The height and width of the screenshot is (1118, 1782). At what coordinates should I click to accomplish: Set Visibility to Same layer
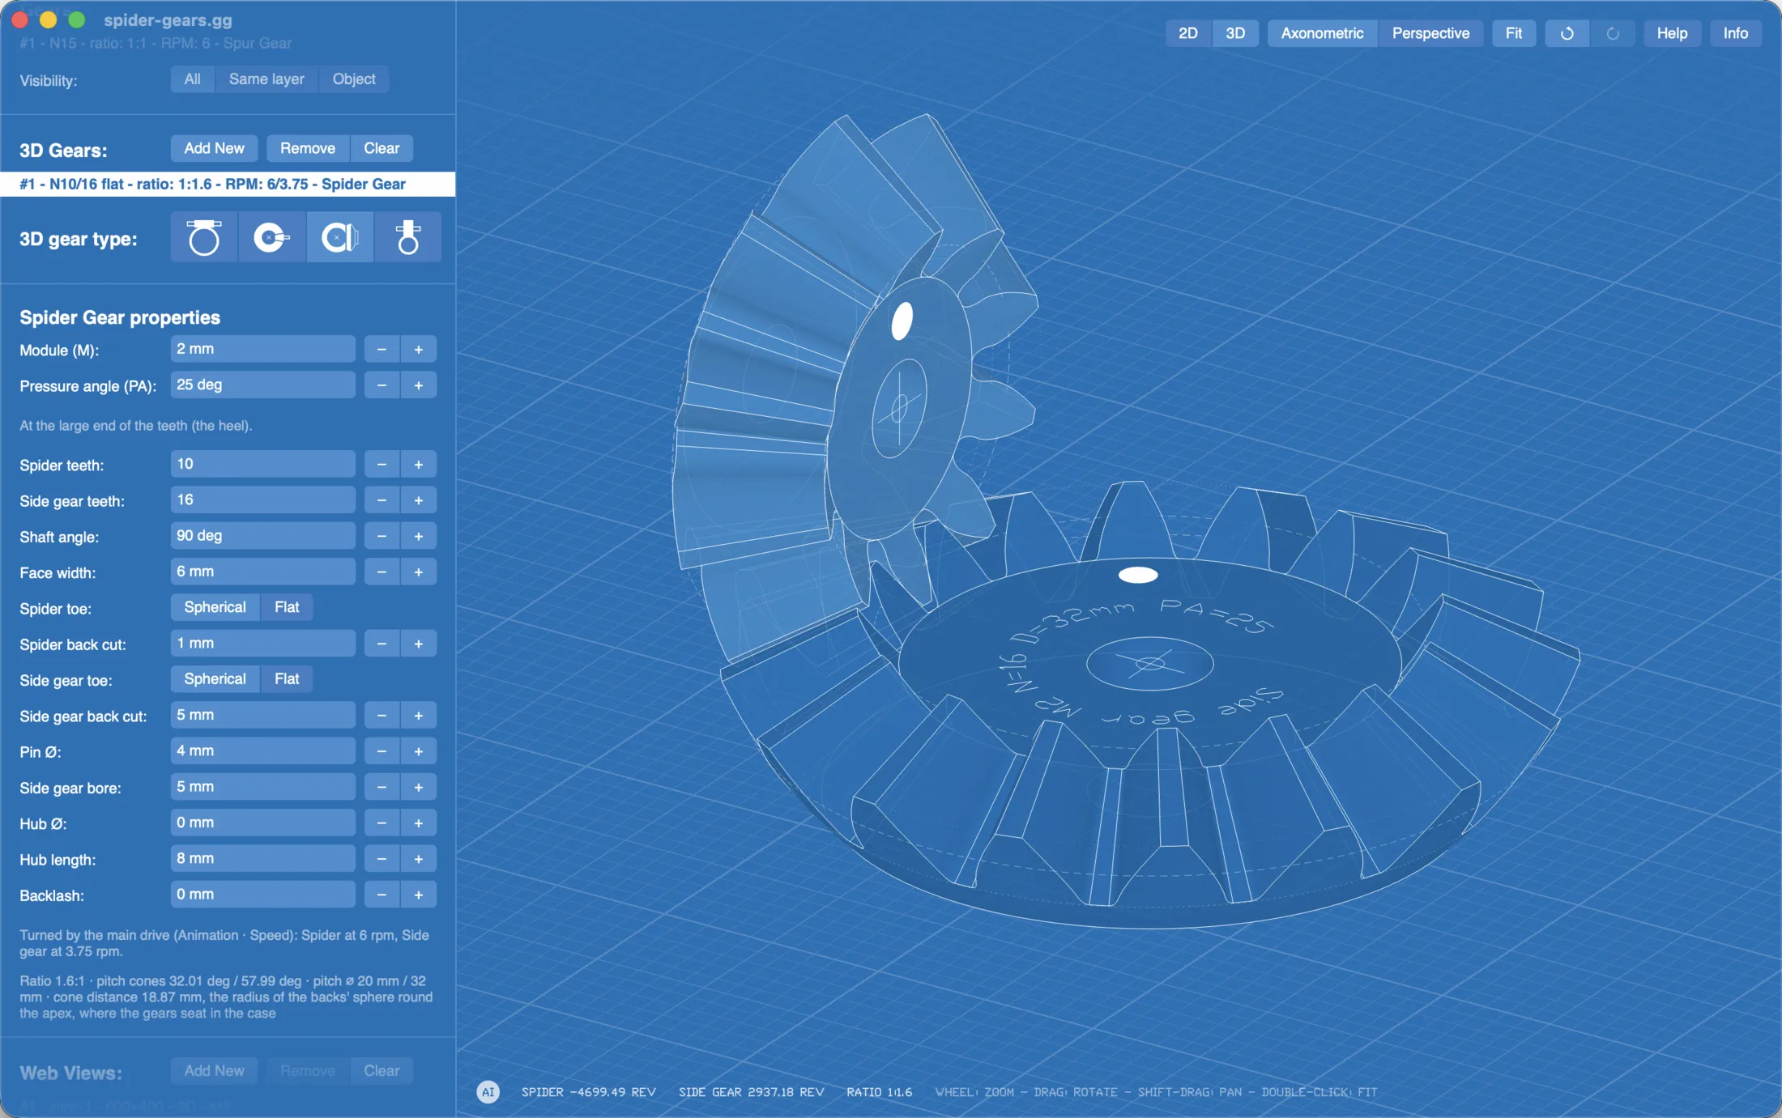[x=266, y=79]
